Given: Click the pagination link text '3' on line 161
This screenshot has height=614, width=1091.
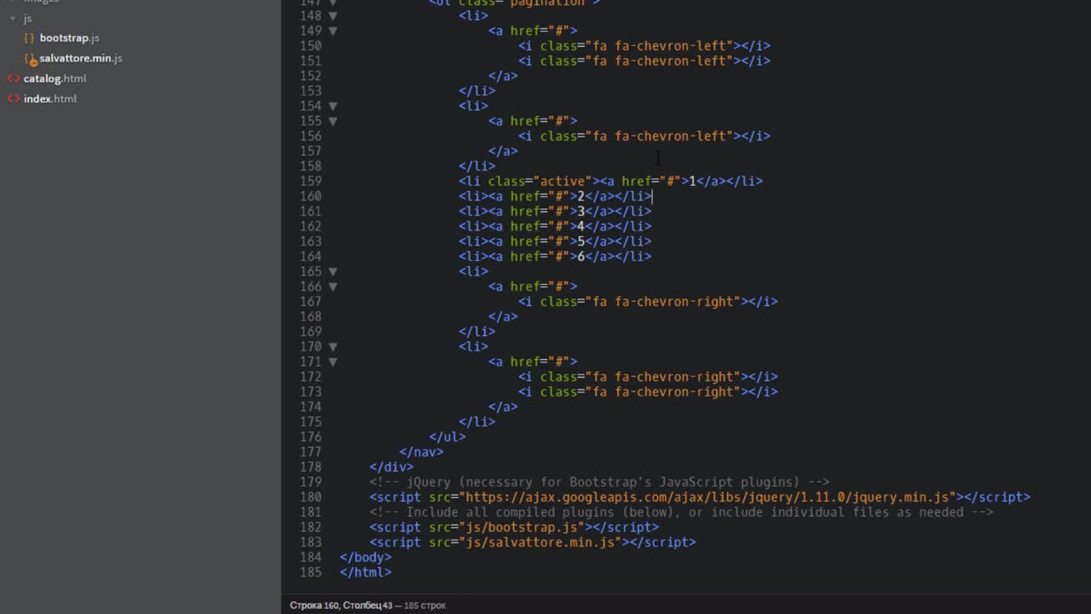Looking at the screenshot, I should 580,211.
